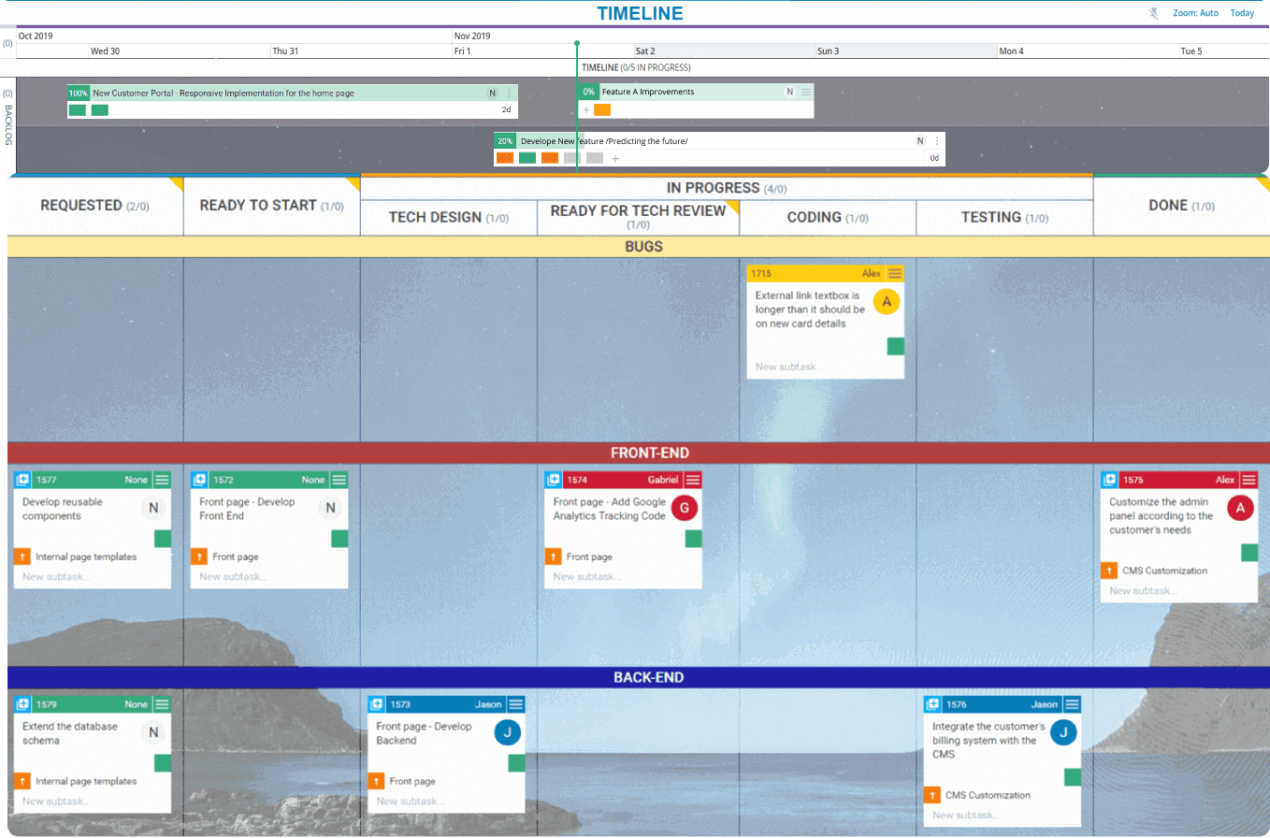Toggle the N badge on Develop reusable components

(152, 508)
